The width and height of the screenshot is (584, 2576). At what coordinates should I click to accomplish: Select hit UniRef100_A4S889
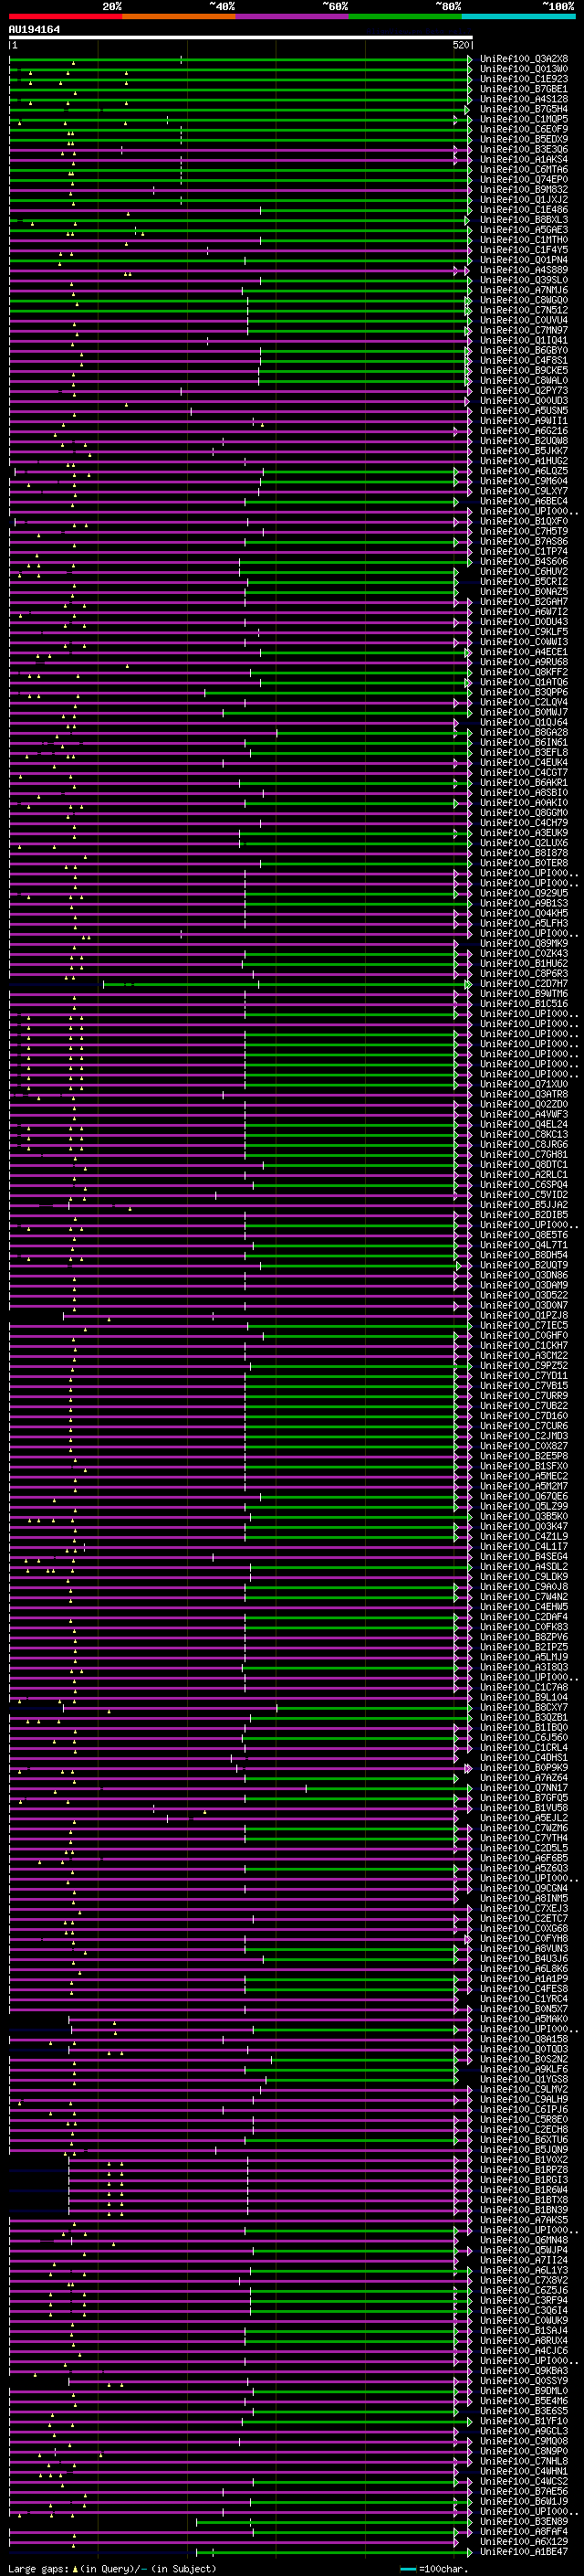point(523,270)
